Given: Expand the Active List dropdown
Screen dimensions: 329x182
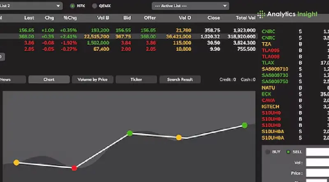Looking at the screenshot, I should [x=190, y=6].
